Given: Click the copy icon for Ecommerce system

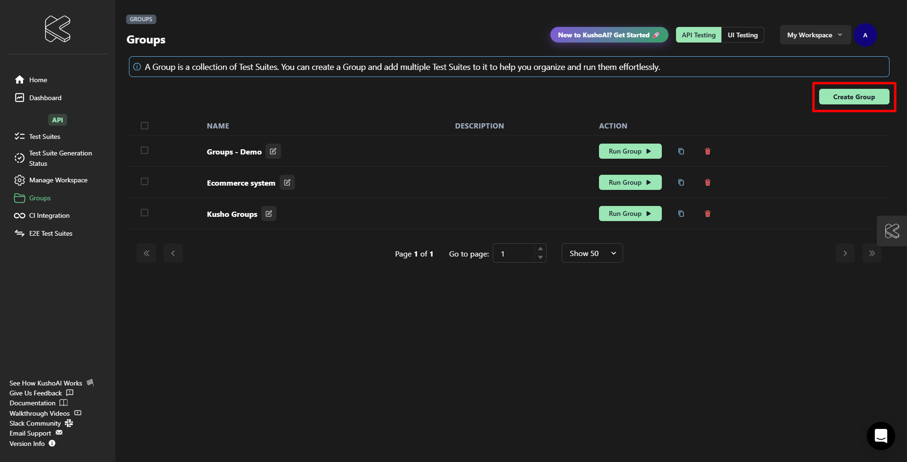Looking at the screenshot, I should (x=681, y=182).
